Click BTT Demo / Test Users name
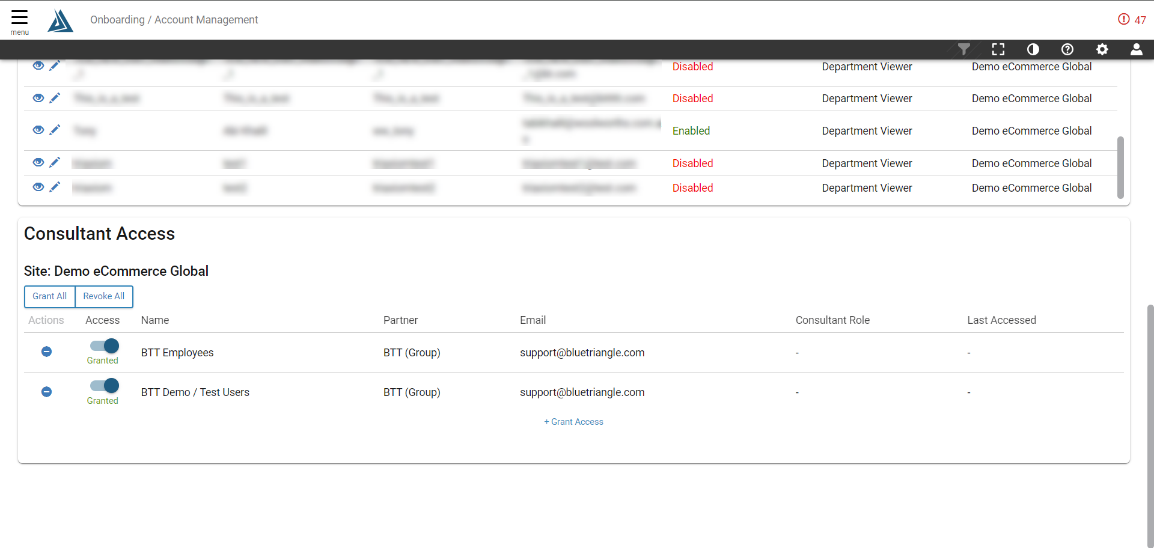This screenshot has height=548, width=1154. (195, 392)
